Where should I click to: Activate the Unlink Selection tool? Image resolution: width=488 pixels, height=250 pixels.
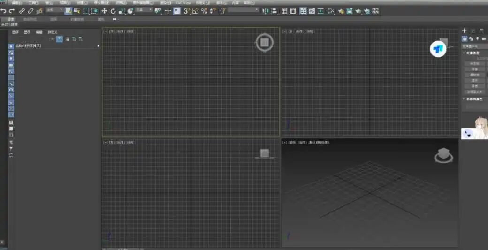(x=30, y=11)
